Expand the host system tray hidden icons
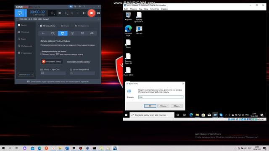 [x=235, y=148]
